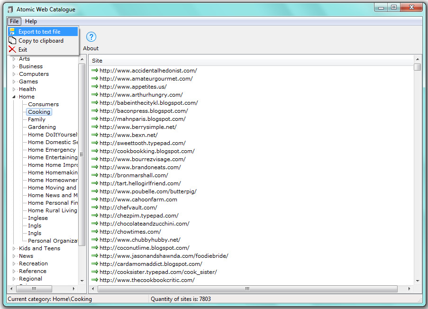Open http://coconutlime.blogspot.com/ link
Image resolution: width=428 pixels, height=309 pixels.
pos(145,248)
